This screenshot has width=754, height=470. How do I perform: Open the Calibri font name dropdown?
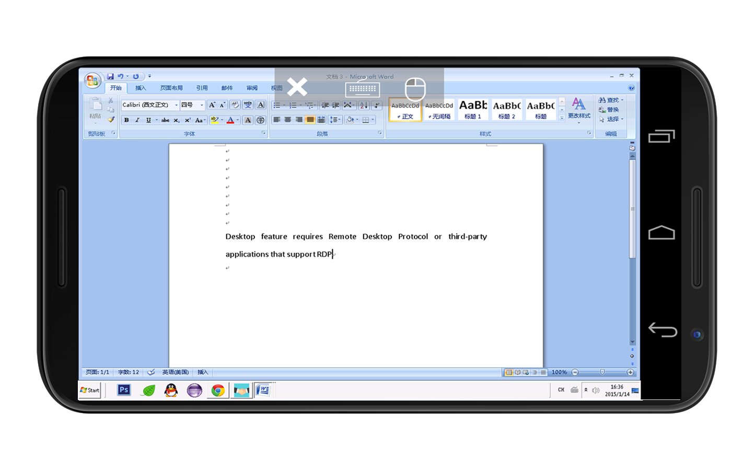pyautogui.click(x=176, y=105)
